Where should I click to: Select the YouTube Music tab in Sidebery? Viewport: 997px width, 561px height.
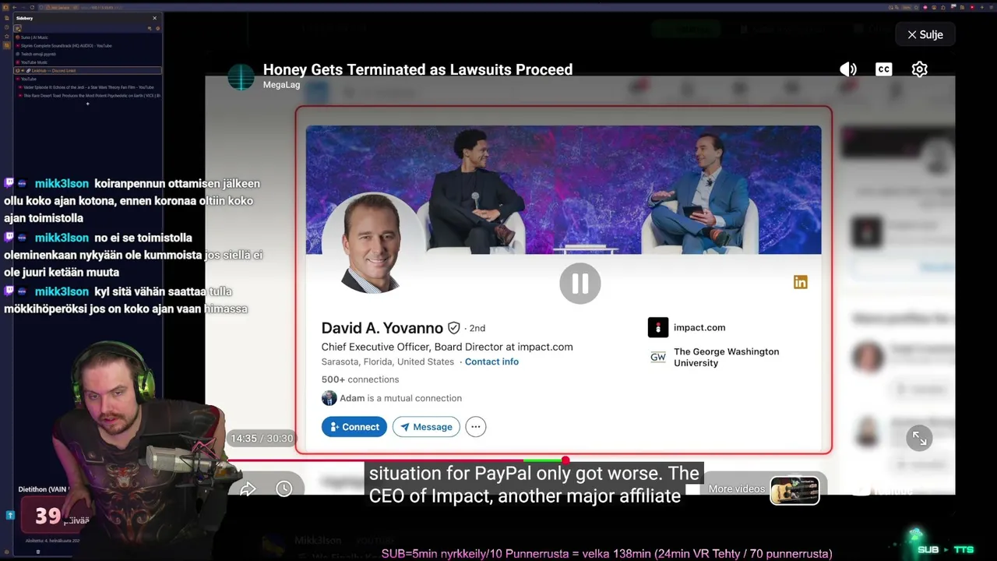pyautogui.click(x=87, y=62)
